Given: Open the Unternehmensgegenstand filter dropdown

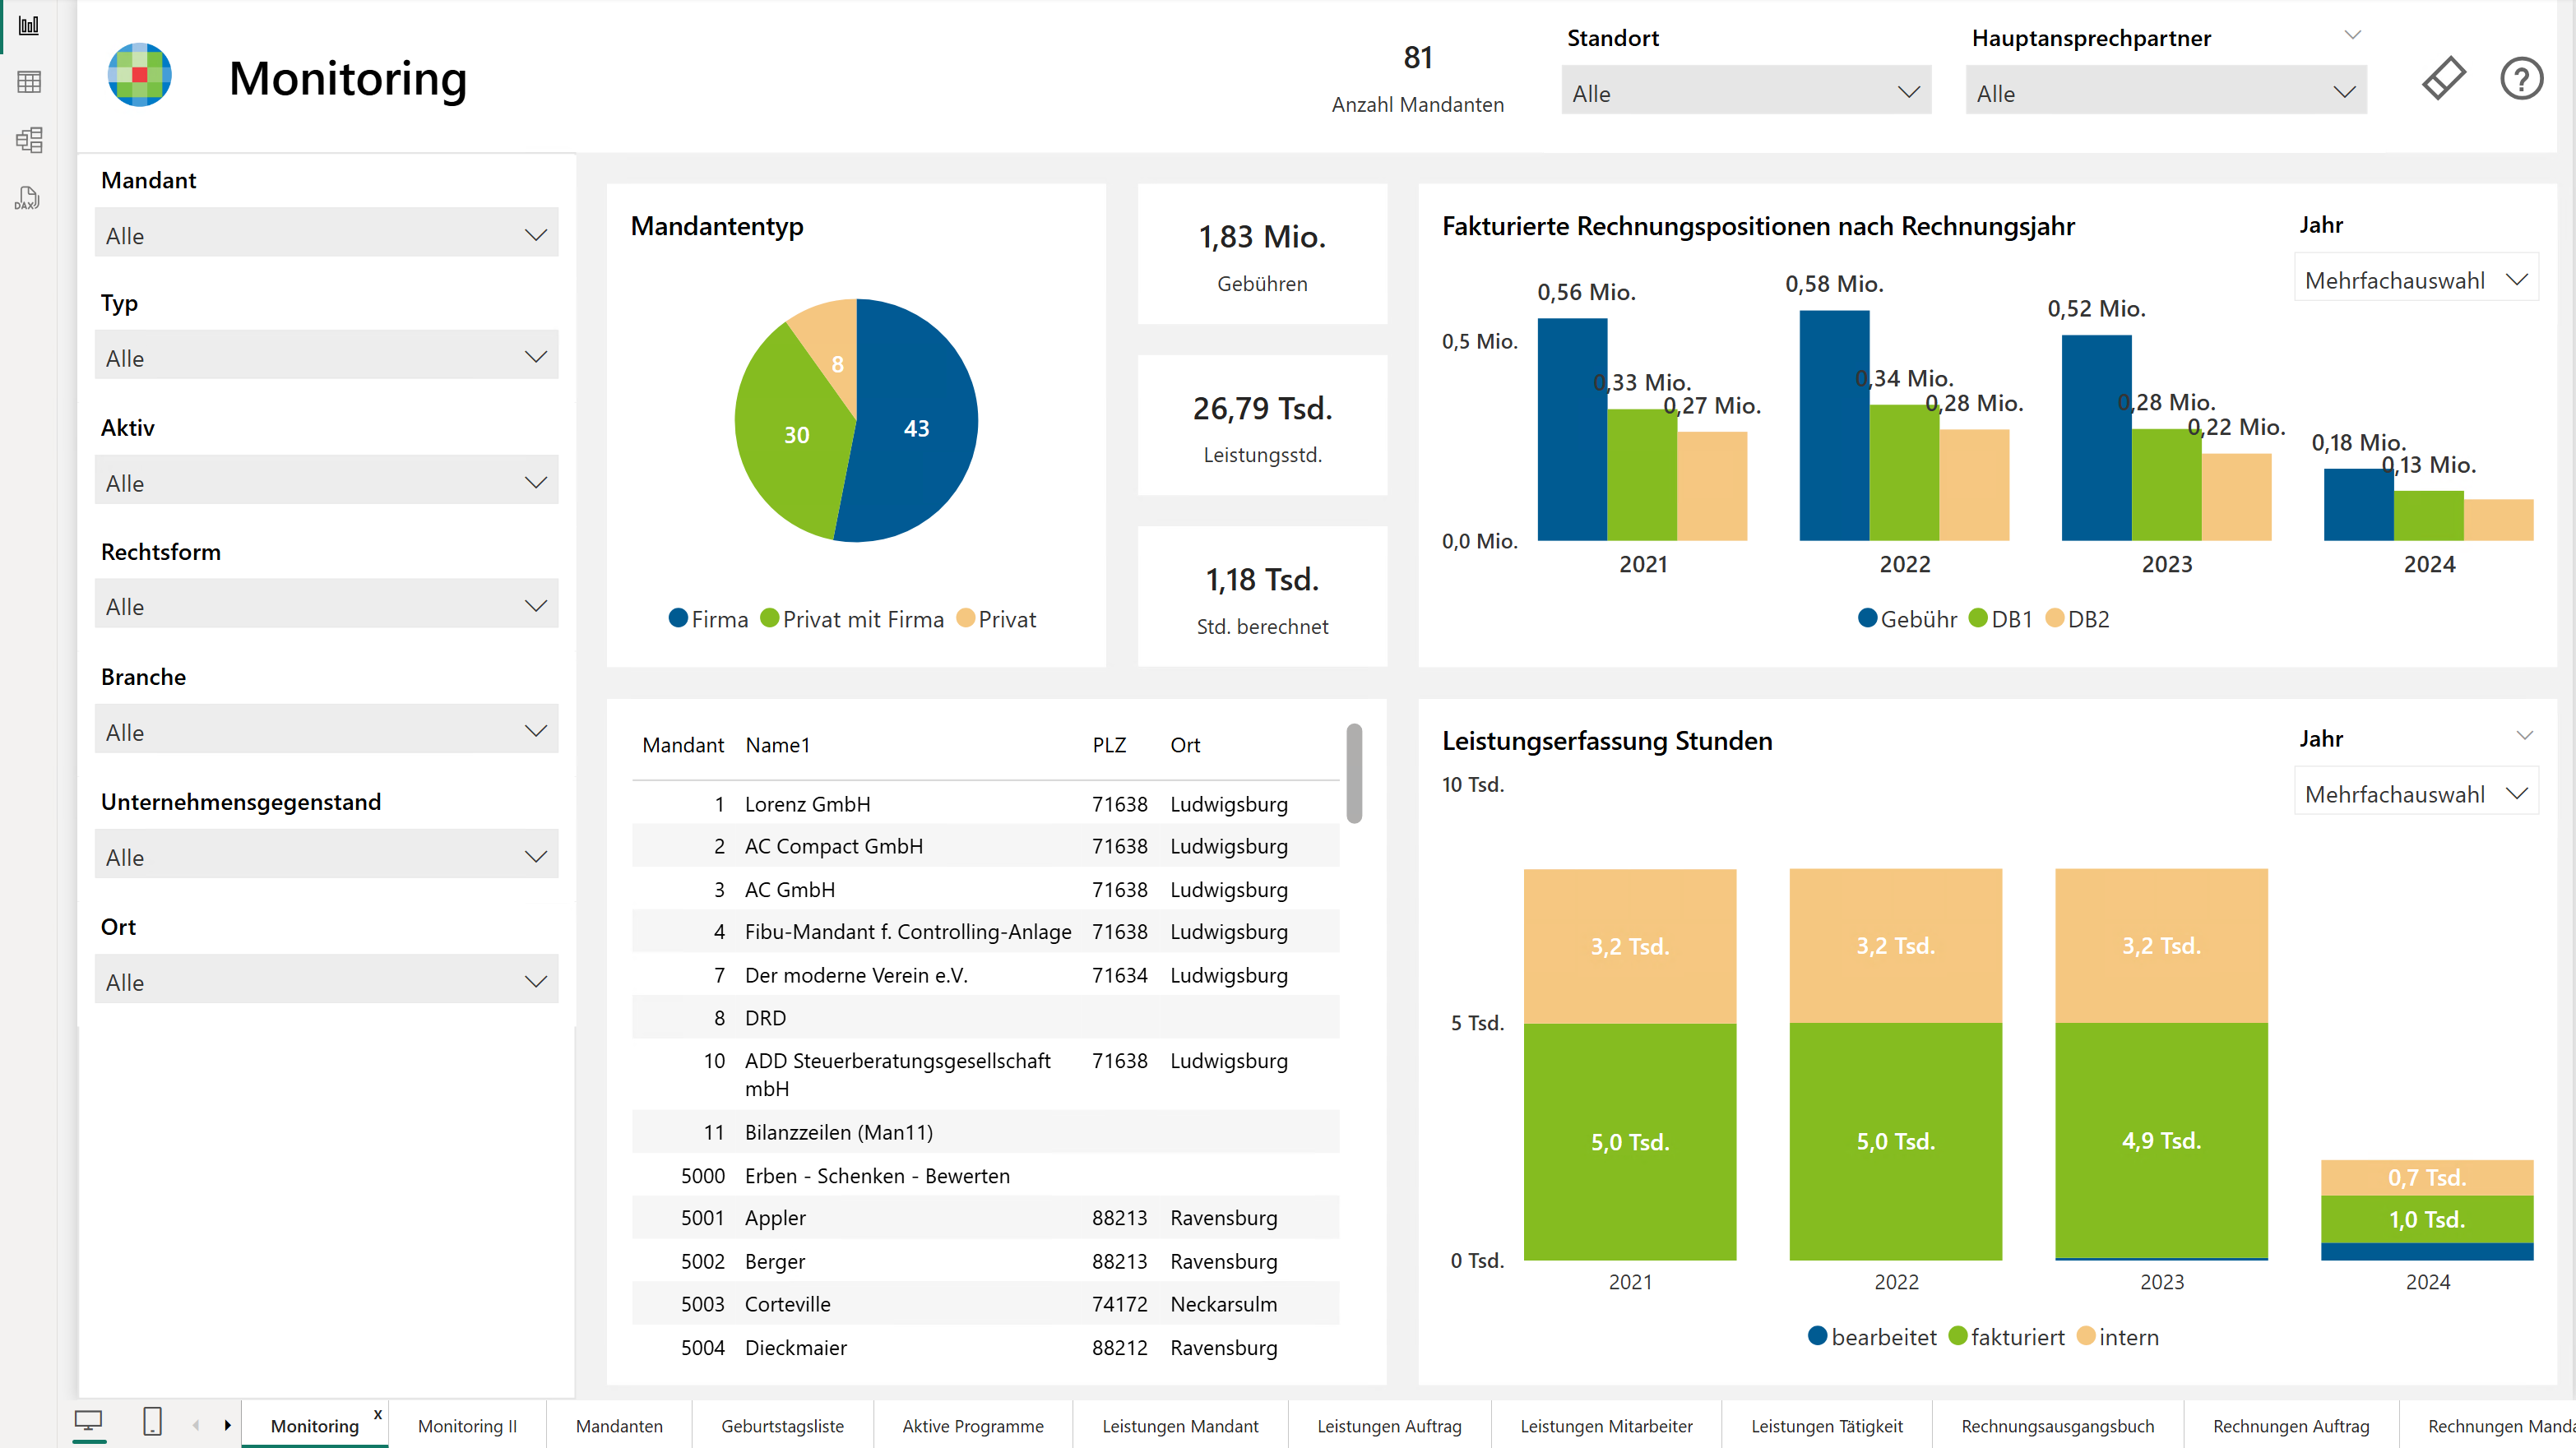Looking at the screenshot, I should (326, 856).
